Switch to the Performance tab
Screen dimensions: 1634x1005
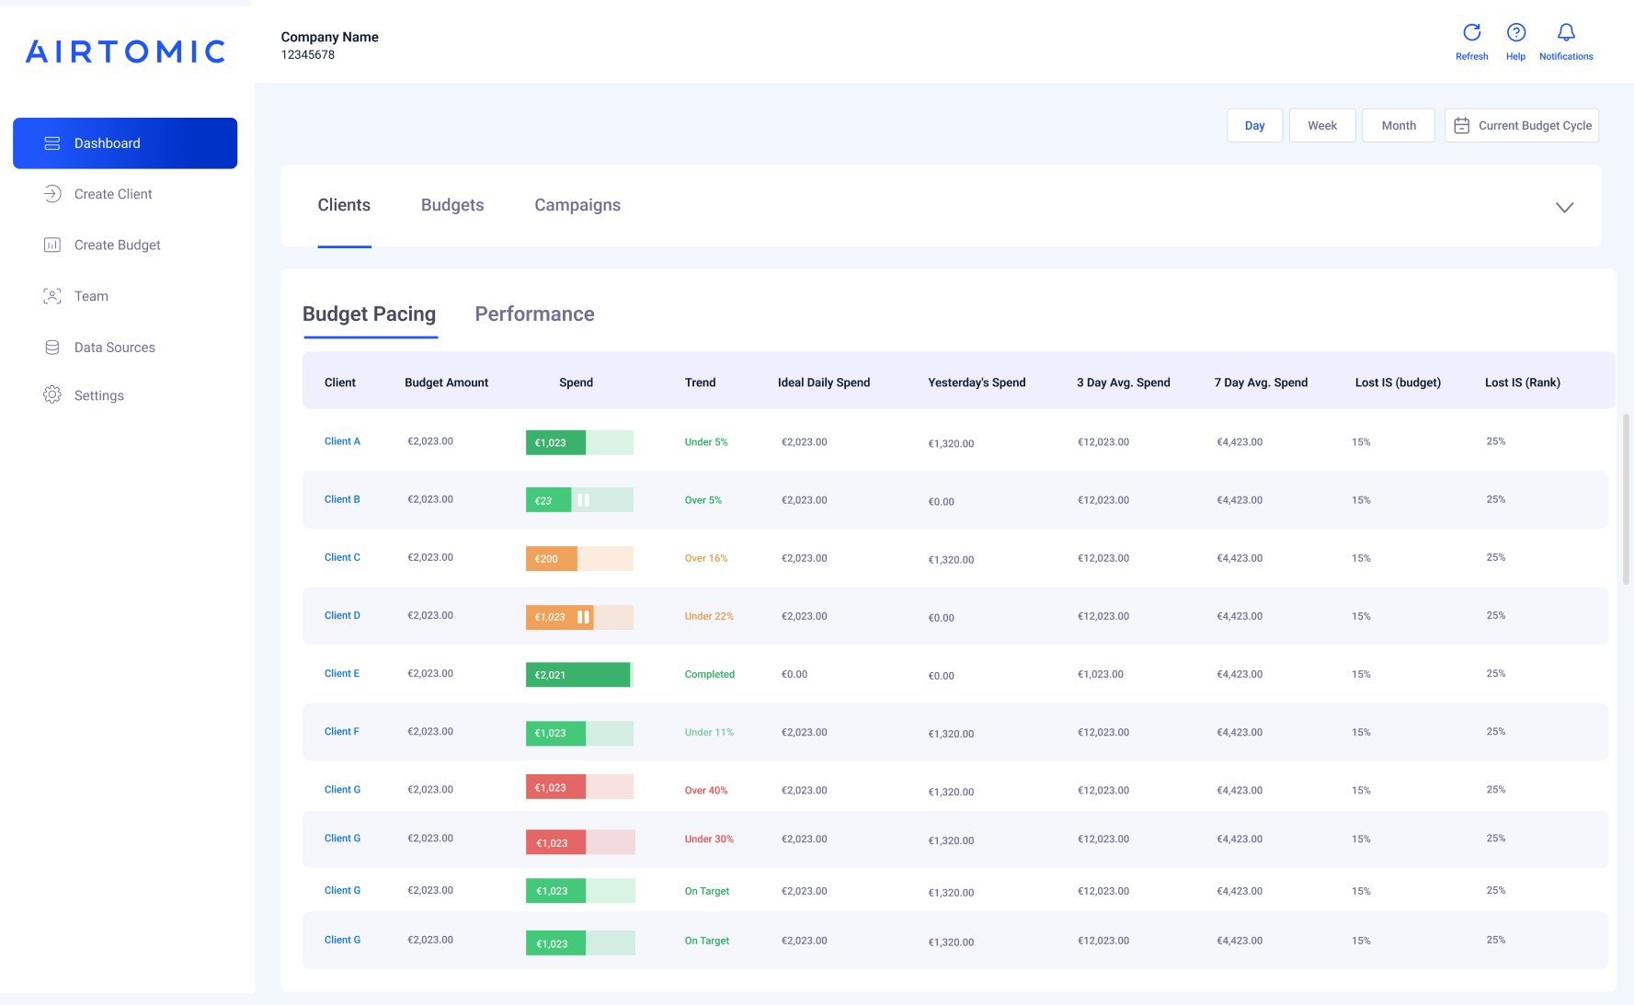pos(534,314)
